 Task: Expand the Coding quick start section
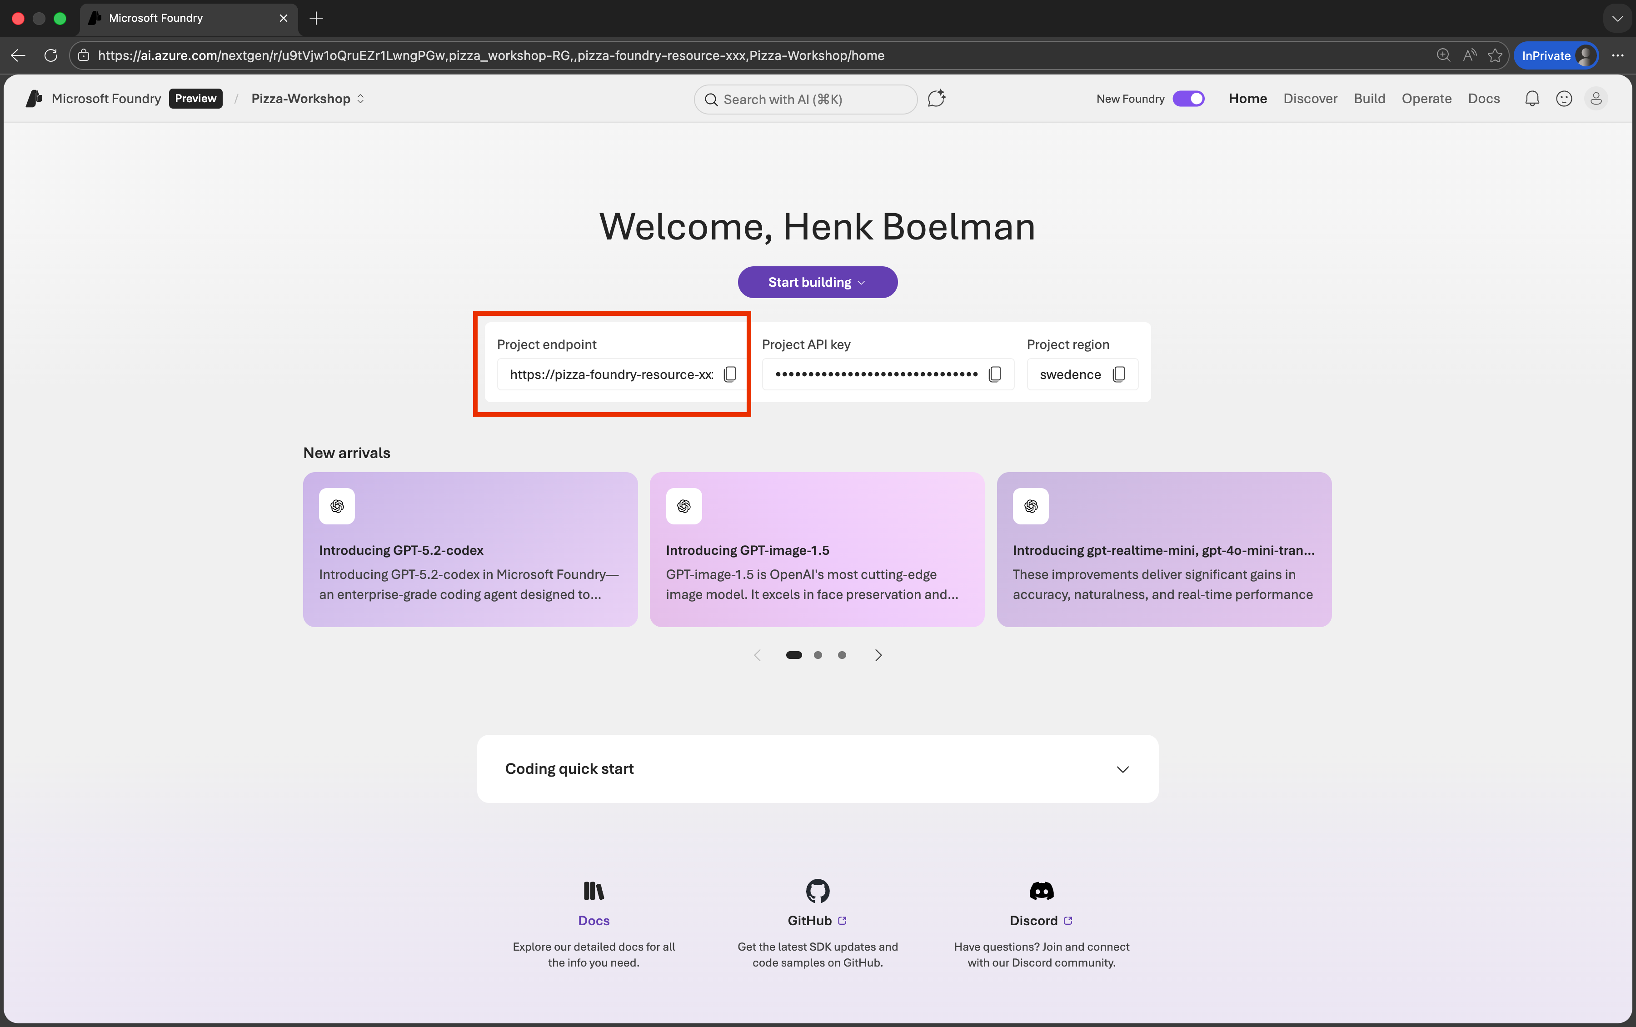tap(1122, 769)
